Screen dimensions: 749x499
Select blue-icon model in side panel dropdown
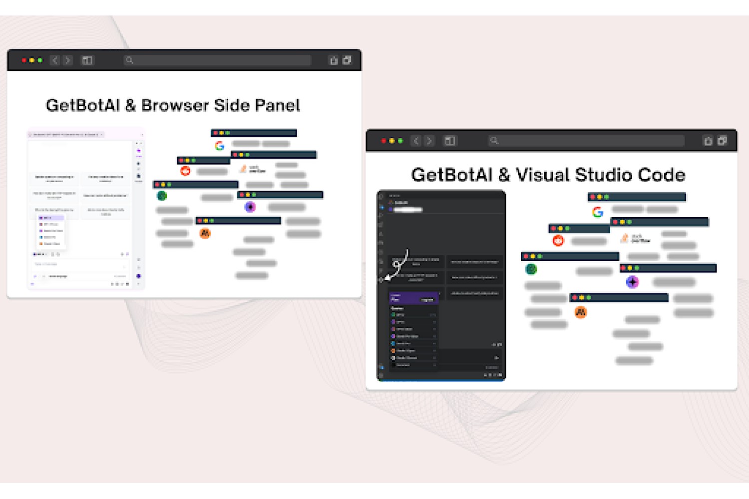coord(51,237)
